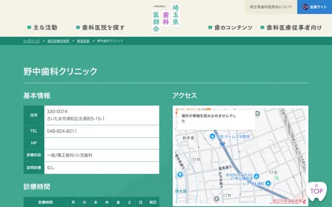
Task: Open the 会員サイト button
Action: (x=315, y=7)
